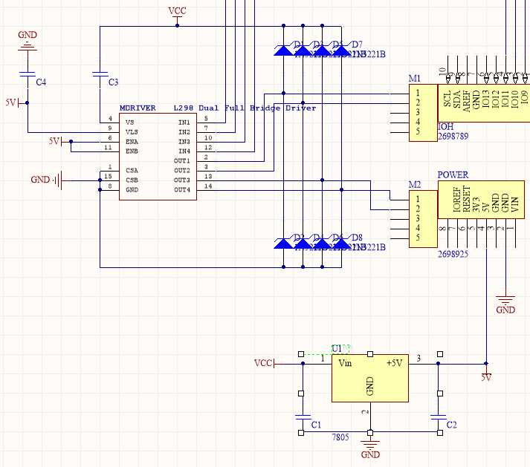
Task: Click the CSA pin label
Action: click(x=132, y=170)
